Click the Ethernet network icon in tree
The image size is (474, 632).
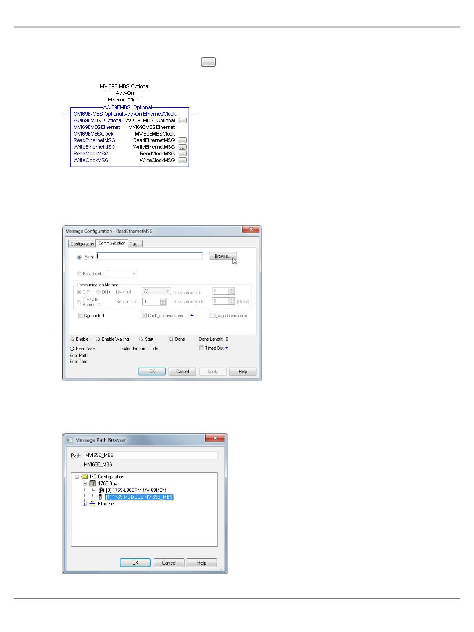click(x=92, y=504)
